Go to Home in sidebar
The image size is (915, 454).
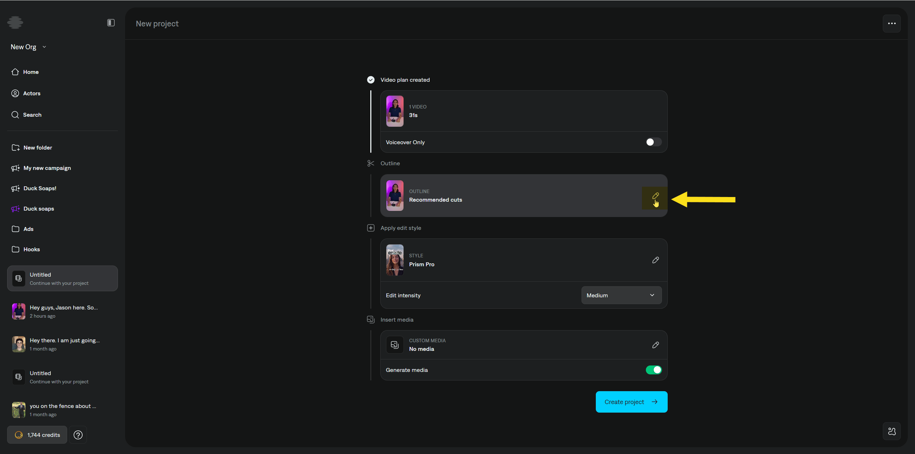pos(62,72)
